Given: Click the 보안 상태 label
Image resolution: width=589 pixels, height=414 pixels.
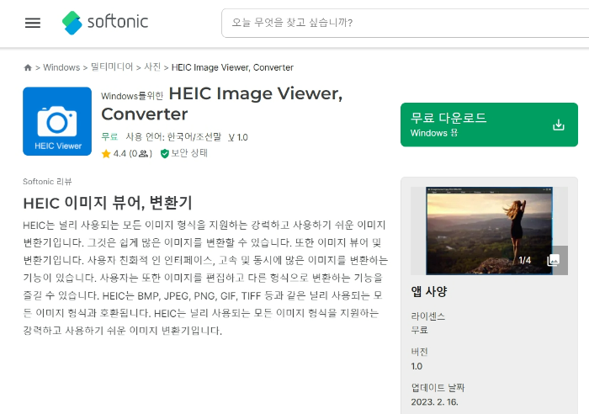Looking at the screenshot, I should point(189,153).
